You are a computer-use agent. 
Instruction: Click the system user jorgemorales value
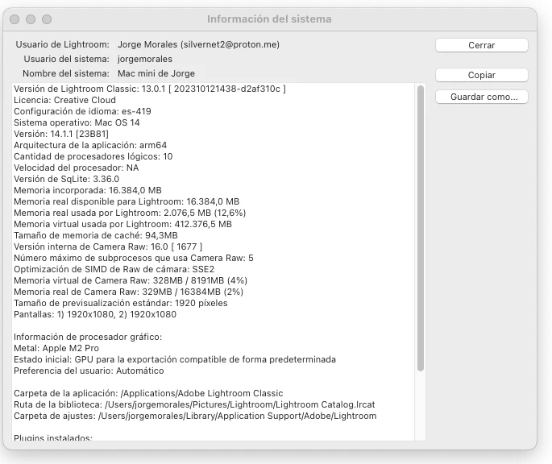click(x=145, y=59)
